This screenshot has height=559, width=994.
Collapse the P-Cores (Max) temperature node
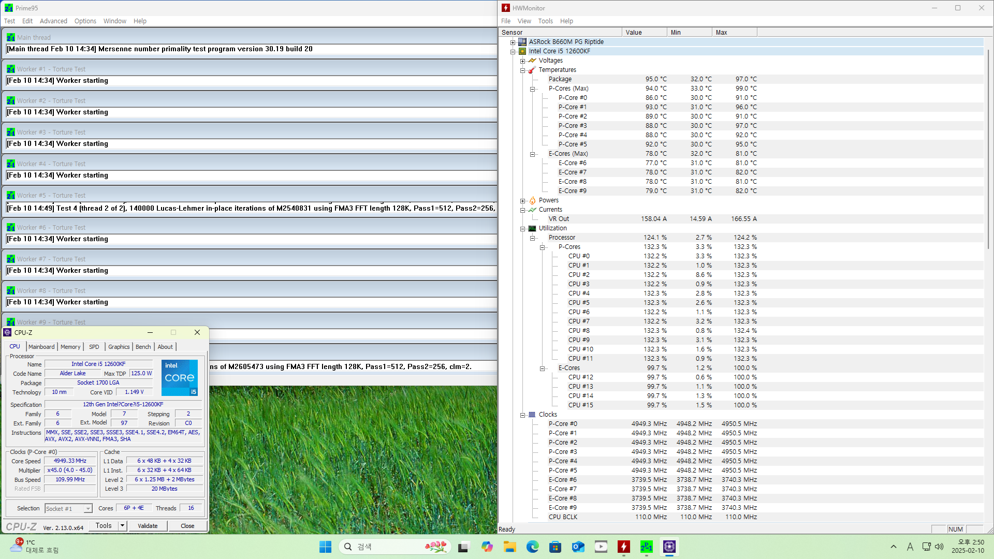click(532, 89)
